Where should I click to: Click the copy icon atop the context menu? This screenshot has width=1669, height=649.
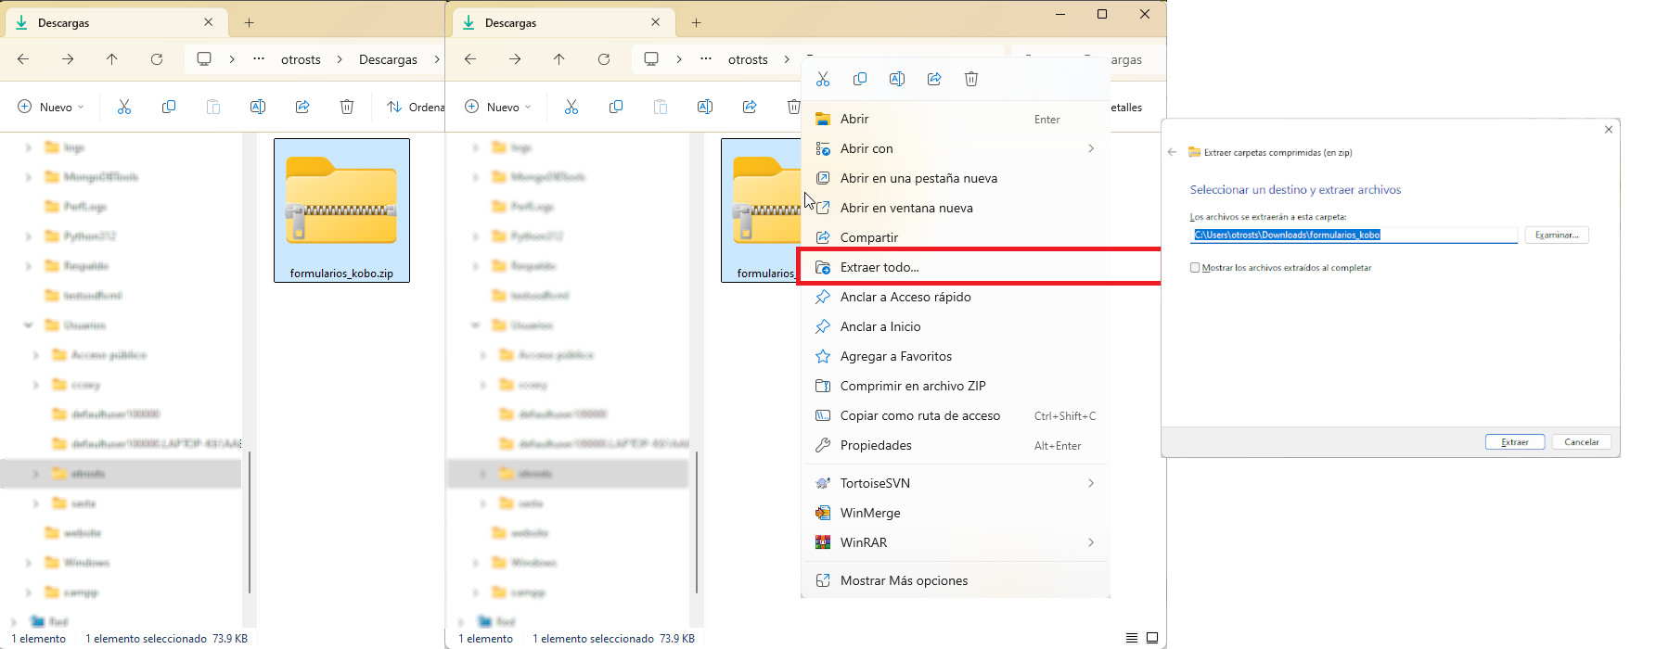pos(860,79)
